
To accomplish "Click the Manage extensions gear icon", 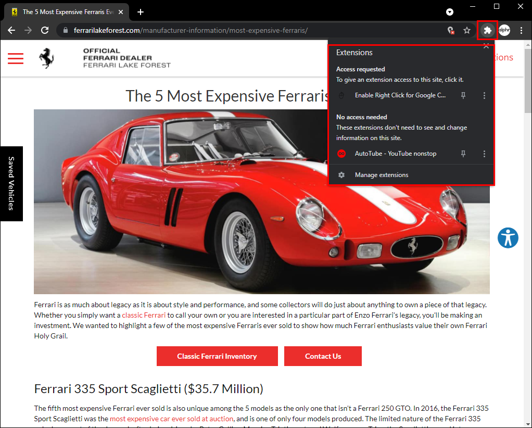I will (341, 175).
